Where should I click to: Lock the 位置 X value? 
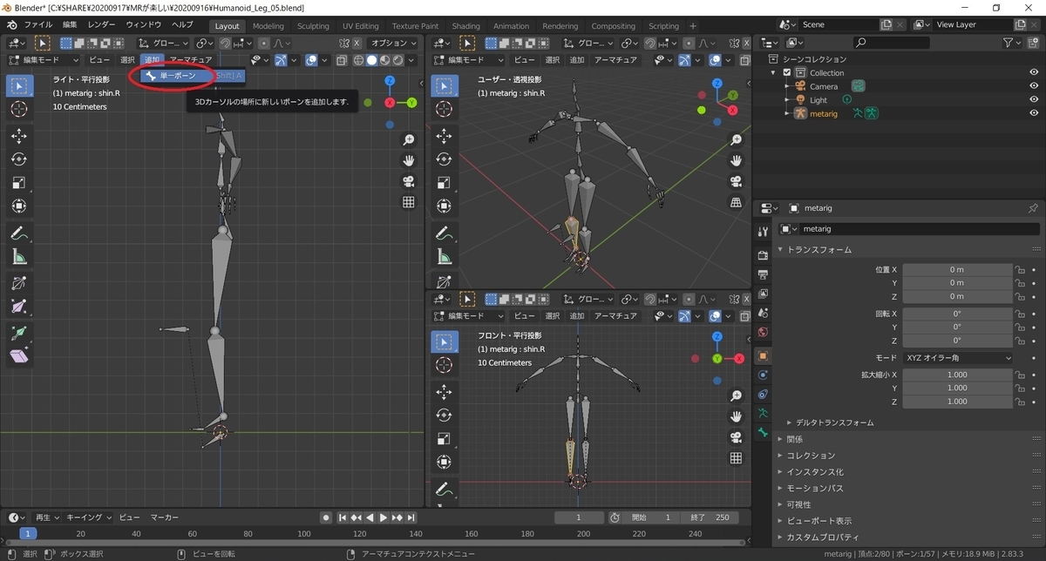tap(1020, 269)
